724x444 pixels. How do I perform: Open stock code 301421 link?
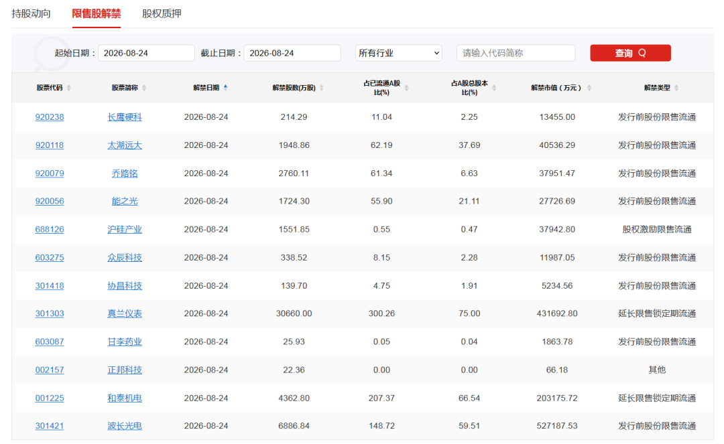tap(50, 426)
